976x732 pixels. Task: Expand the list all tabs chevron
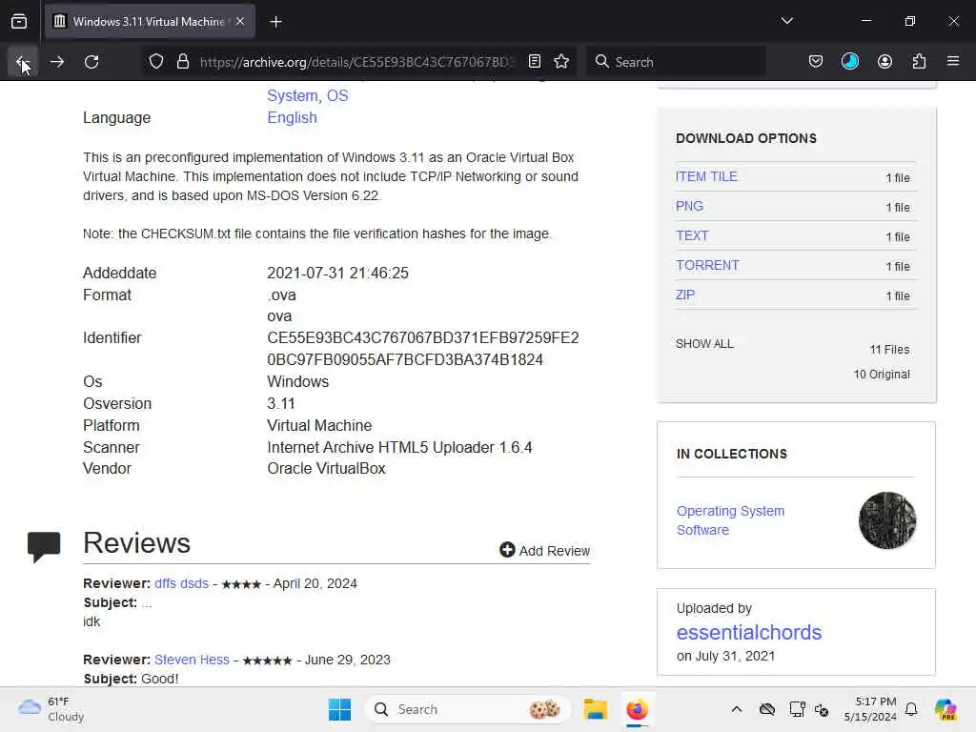point(786,21)
